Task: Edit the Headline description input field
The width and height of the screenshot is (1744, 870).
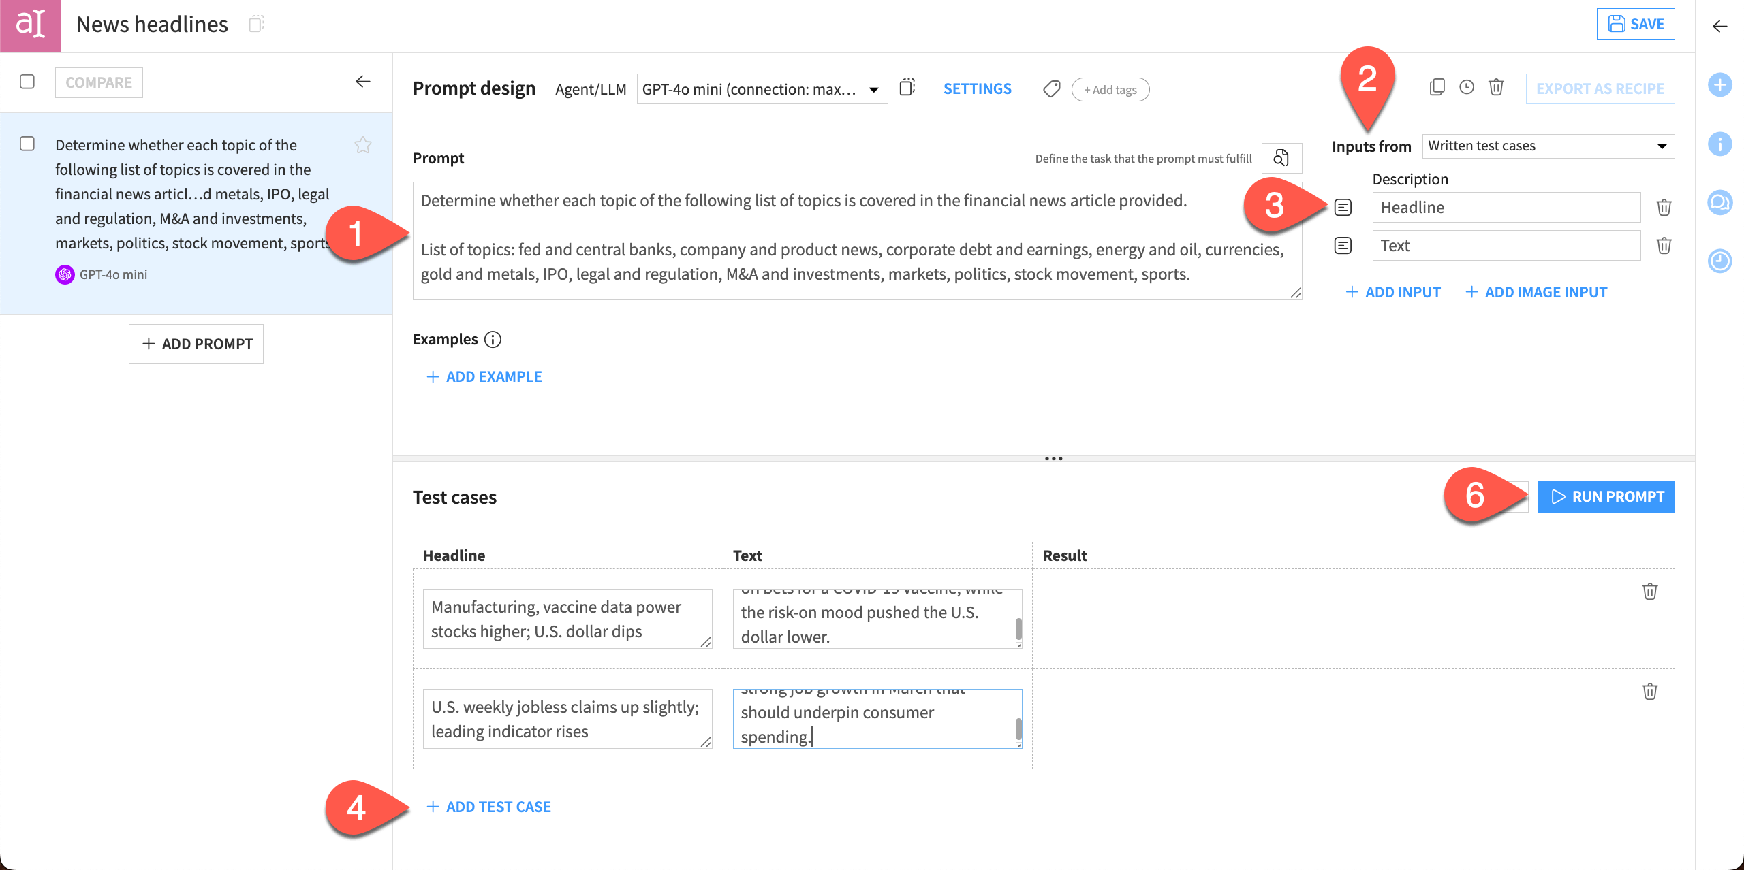Action: (1506, 207)
